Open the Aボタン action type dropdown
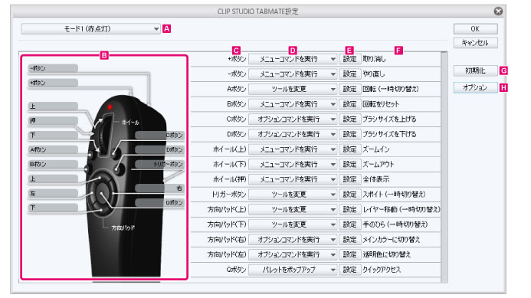Viewport: 531px width, 298px height. pyautogui.click(x=293, y=89)
